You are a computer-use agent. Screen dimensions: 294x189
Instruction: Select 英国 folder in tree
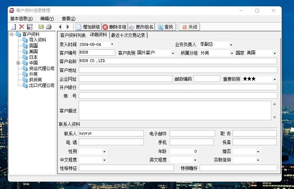[30, 45]
